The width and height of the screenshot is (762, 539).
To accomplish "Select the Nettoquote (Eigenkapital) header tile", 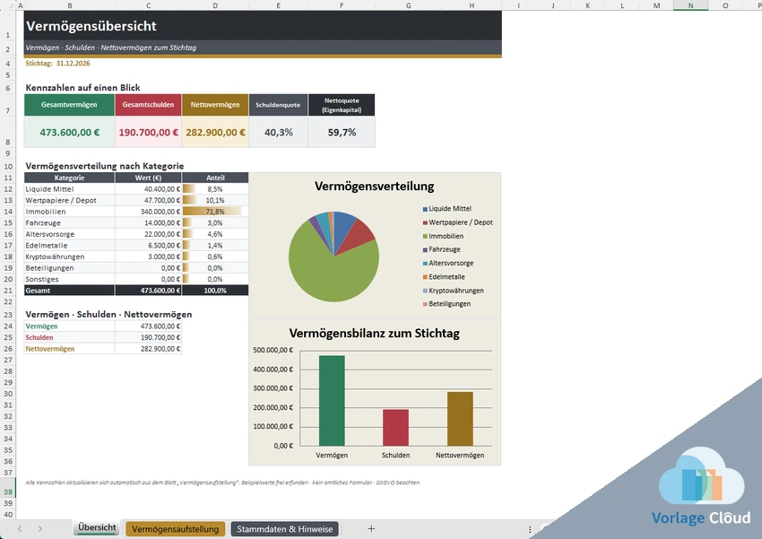I will click(x=342, y=105).
